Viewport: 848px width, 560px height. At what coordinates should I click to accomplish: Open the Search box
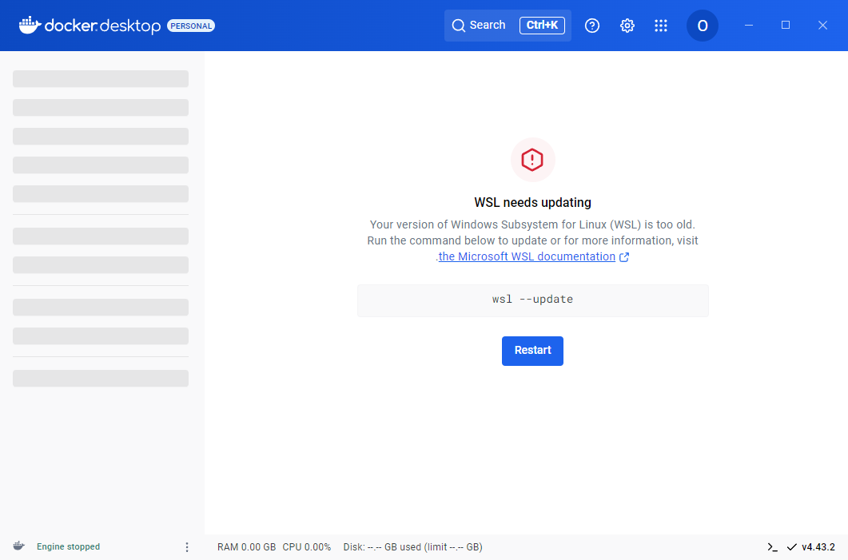[x=508, y=26]
